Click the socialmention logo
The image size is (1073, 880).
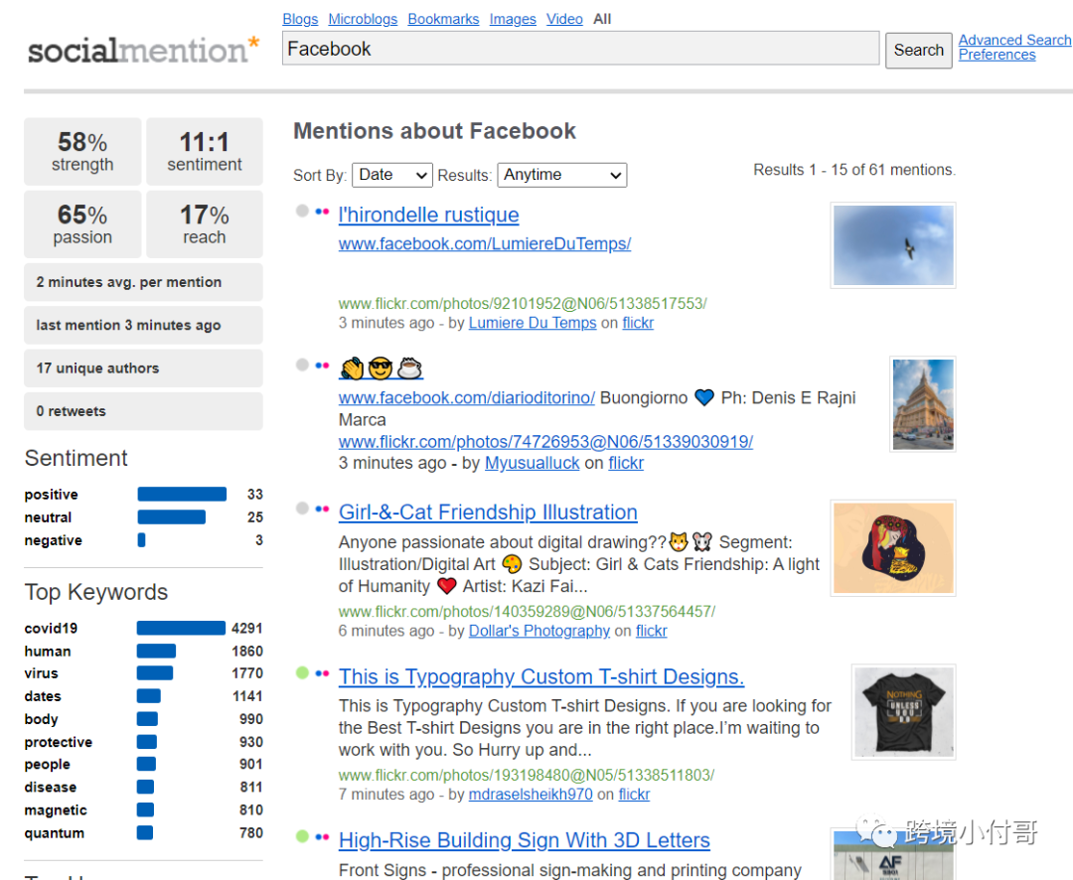143,50
